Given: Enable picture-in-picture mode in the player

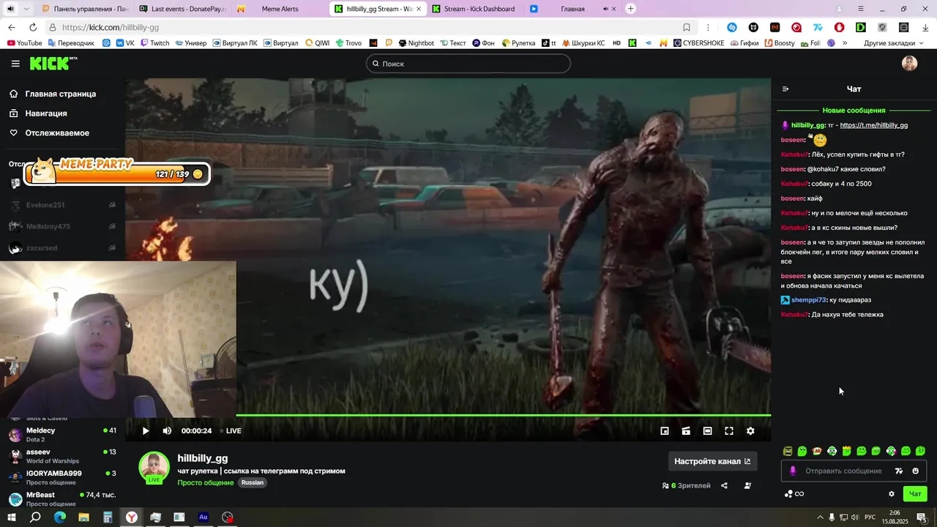Looking at the screenshot, I should pyautogui.click(x=665, y=431).
